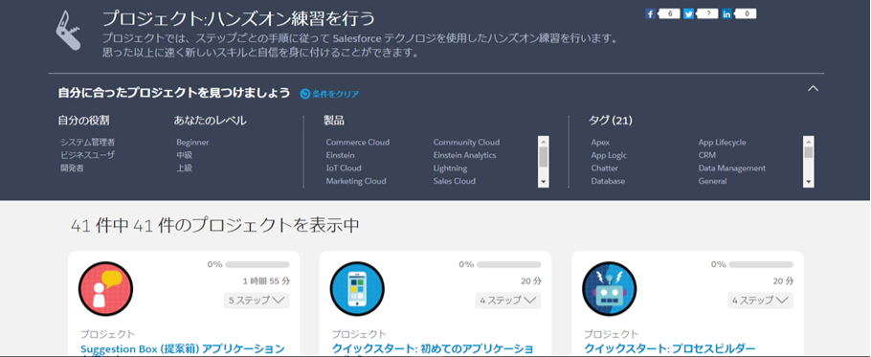The height and width of the screenshot is (357, 871).
Task: Select the 中級 level filter
Action: tap(185, 155)
